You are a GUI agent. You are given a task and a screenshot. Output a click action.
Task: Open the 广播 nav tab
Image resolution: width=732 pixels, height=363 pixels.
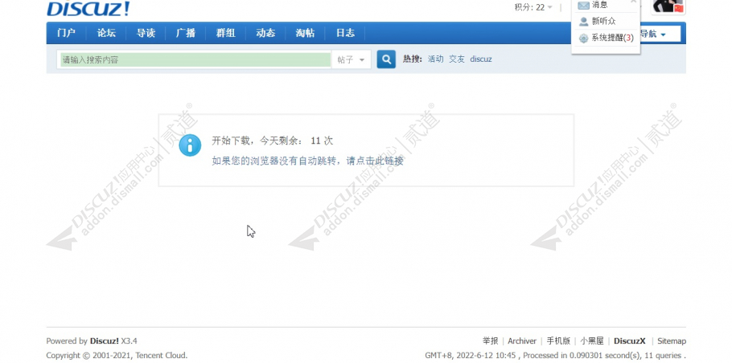185,33
